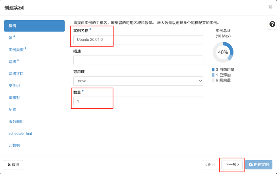Click the 40% instance usage donut chart
The width and height of the screenshot is (277, 174).
click(x=223, y=52)
